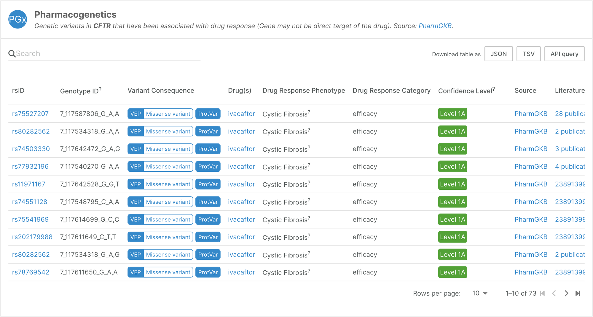Click the Variant Consequence column header
Screen dimensions: 593x317
point(161,90)
